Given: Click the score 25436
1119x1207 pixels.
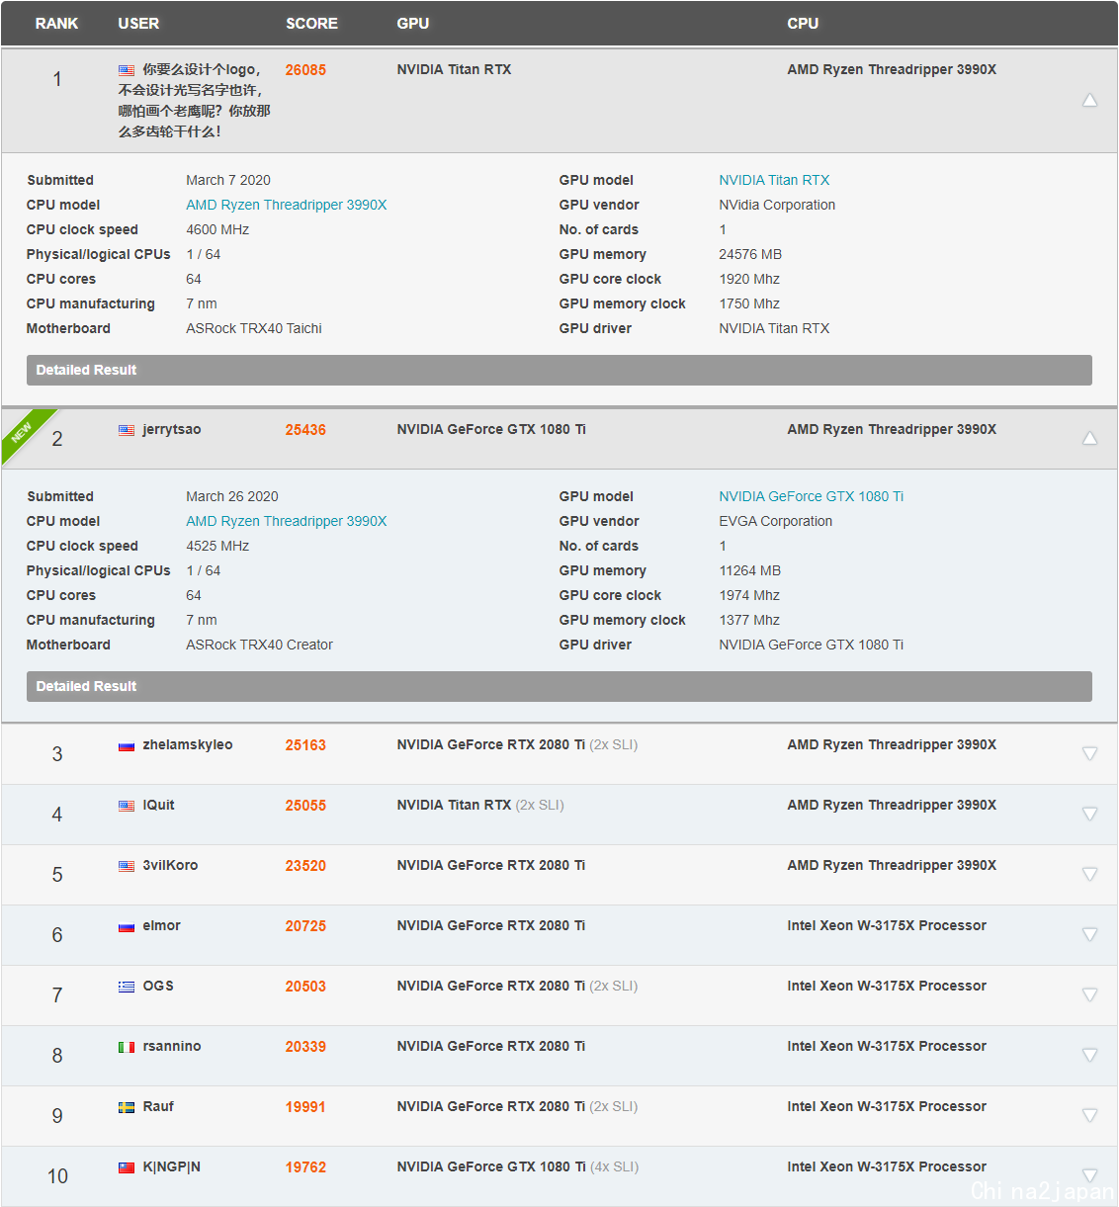Looking at the screenshot, I should (305, 430).
